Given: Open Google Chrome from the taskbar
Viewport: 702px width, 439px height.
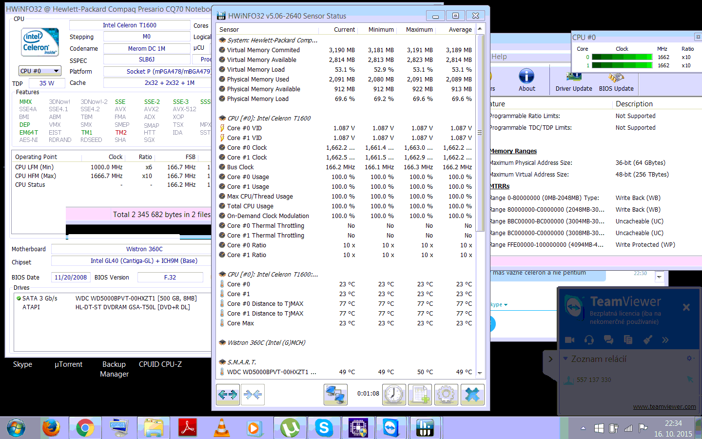Looking at the screenshot, I should (x=85, y=428).
